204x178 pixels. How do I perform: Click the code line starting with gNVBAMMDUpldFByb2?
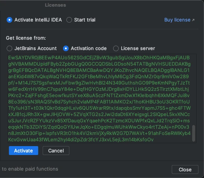point(99,64)
